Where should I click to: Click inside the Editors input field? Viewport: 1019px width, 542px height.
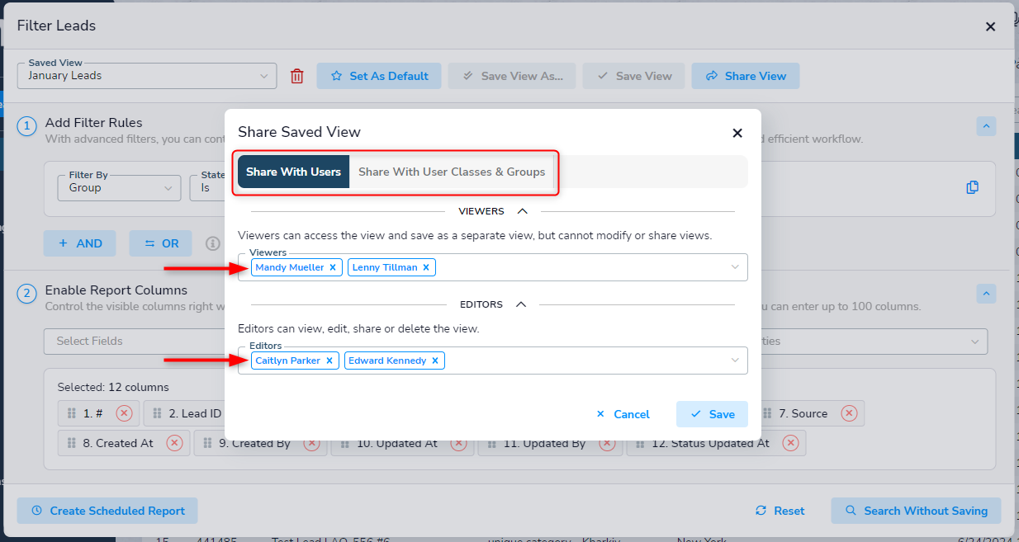pos(578,361)
